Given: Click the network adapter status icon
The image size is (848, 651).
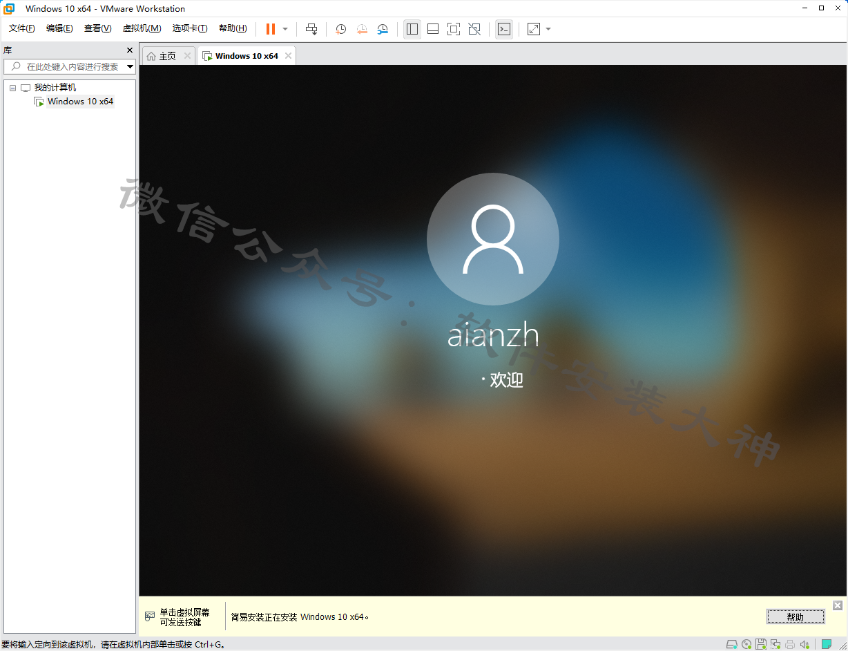Looking at the screenshot, I should point(775,644).
